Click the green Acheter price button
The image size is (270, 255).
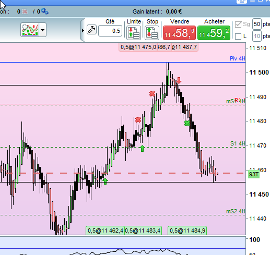click(214, 33)
